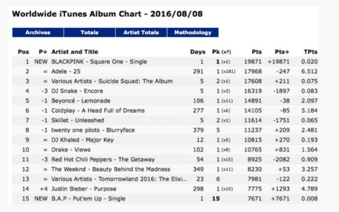Screen dimensions: 339x212
Task: Select B.A.P - Put'em Up - Single
Action: point(88,198)
